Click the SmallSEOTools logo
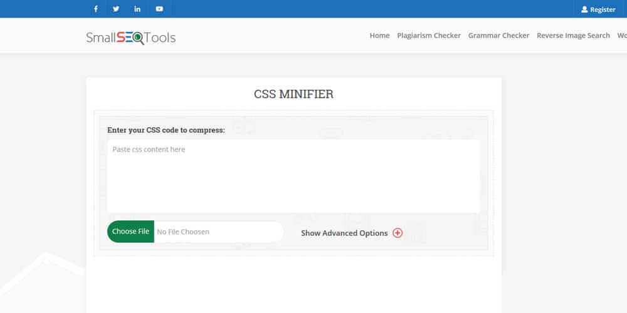Viewport: 627px width, 313px height. click(130, 38)
